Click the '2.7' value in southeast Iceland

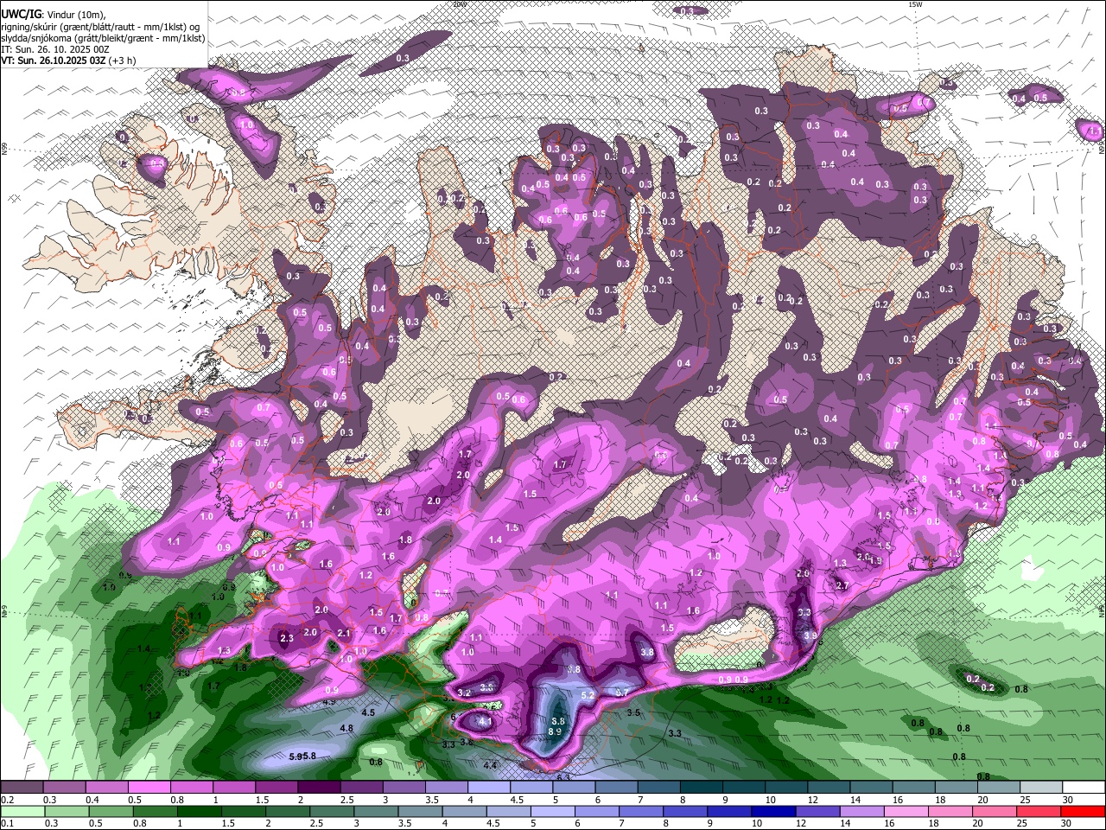[x=843, y=585]
